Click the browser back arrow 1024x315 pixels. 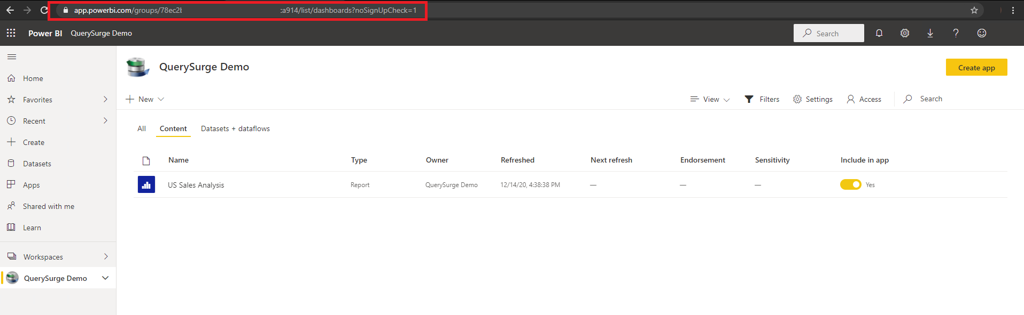point(10,10)
